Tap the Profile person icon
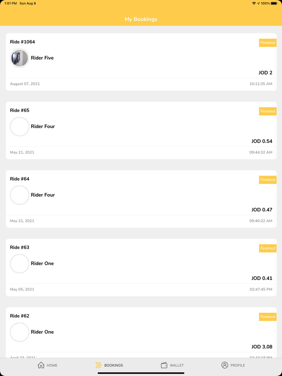This screenshot has height=376, width=282. coord(225,365)
